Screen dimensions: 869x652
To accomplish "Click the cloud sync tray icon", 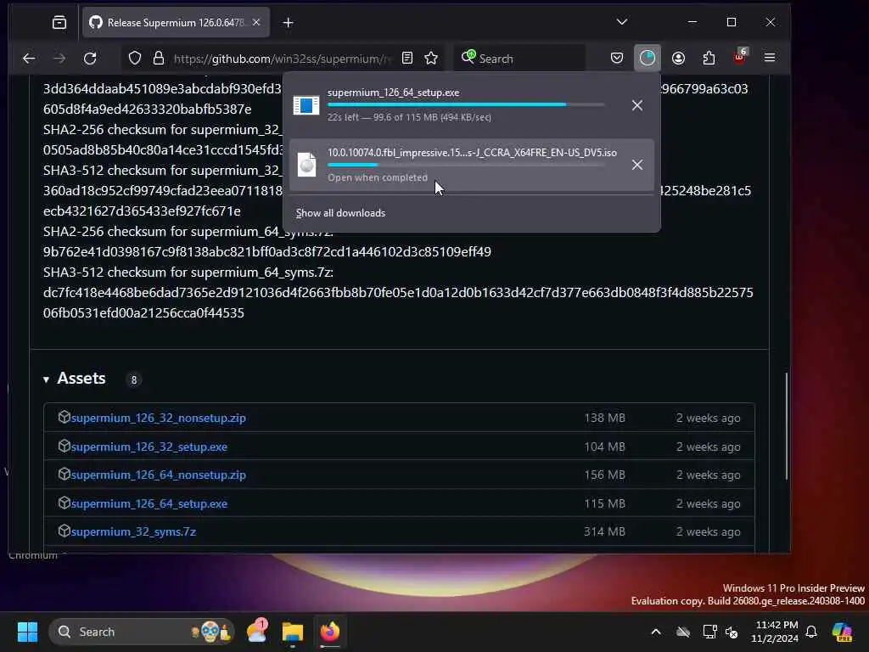I will (x=683, y=632).
